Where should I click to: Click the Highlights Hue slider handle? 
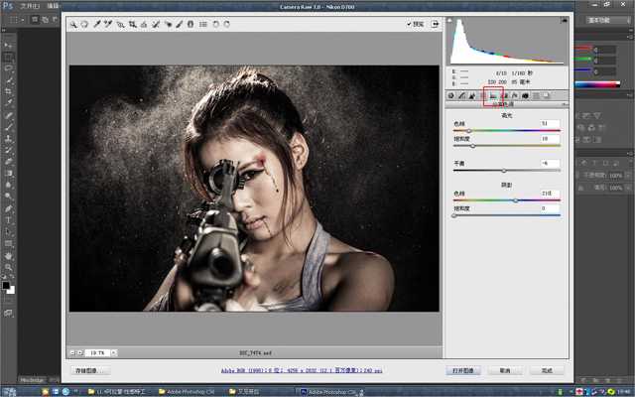[x=468, y=130]
